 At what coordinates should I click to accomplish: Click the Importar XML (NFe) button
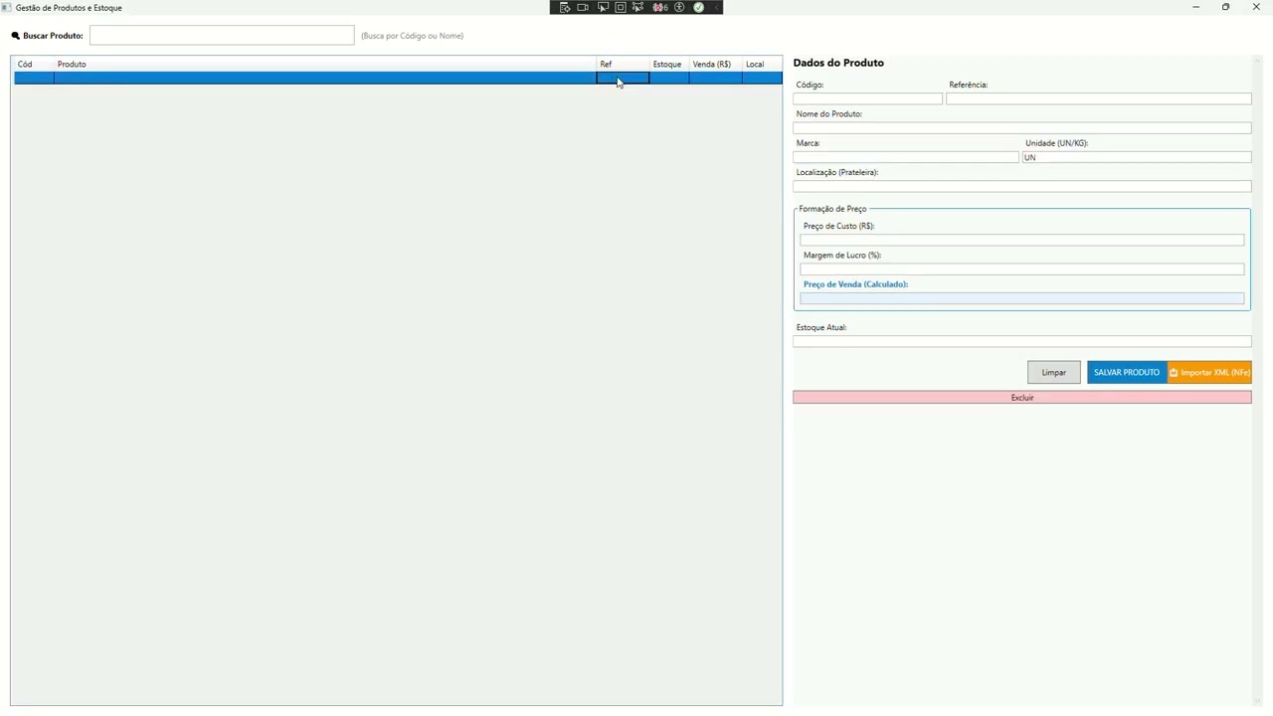click(1209, 372)
